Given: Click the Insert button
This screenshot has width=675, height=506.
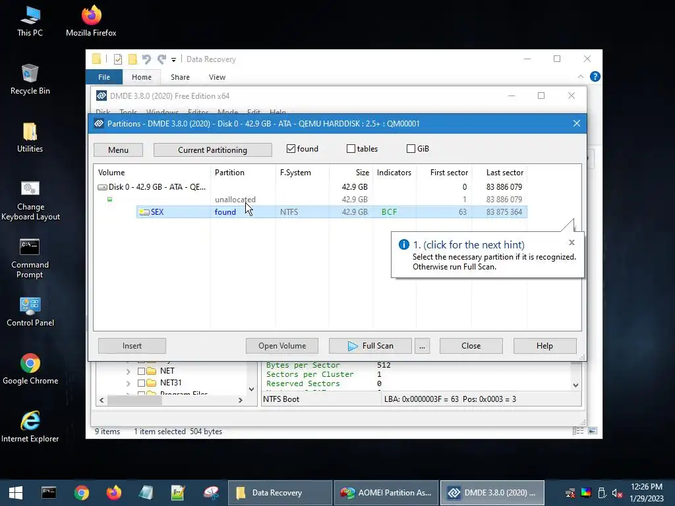Looking at the screenshot, I should tap(132, 346).
